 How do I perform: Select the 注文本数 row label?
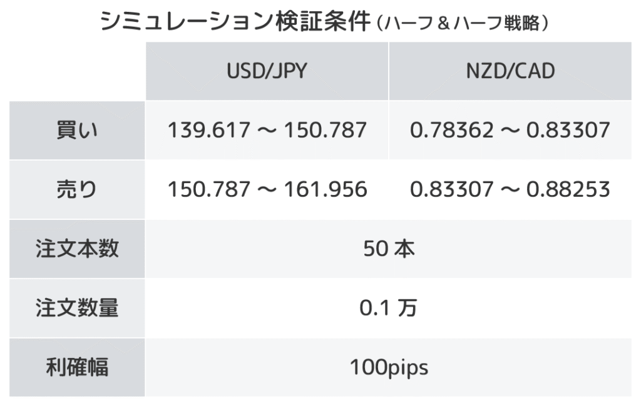77,249
